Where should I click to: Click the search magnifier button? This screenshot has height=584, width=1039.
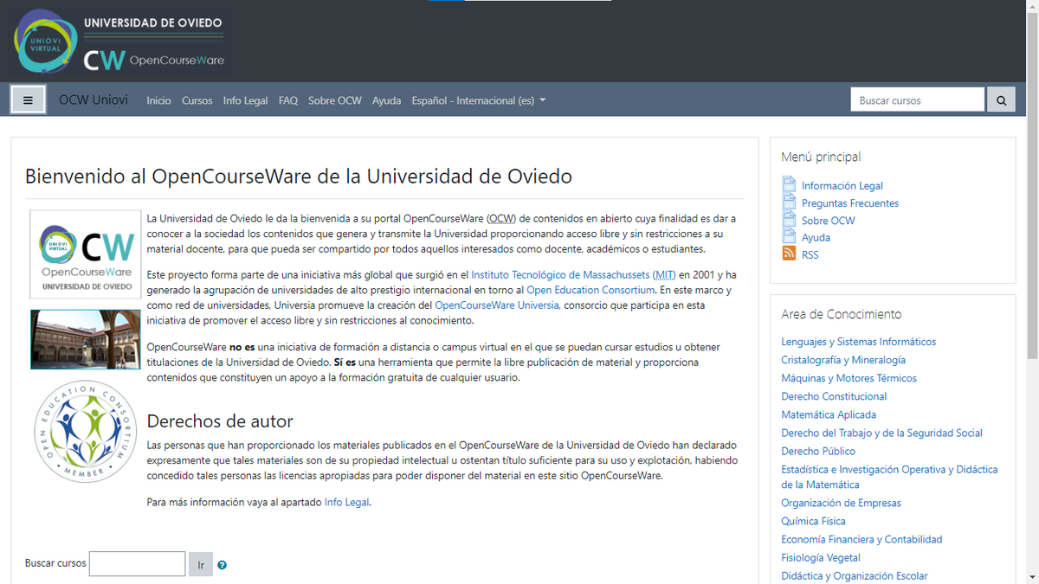(1001, 100)
